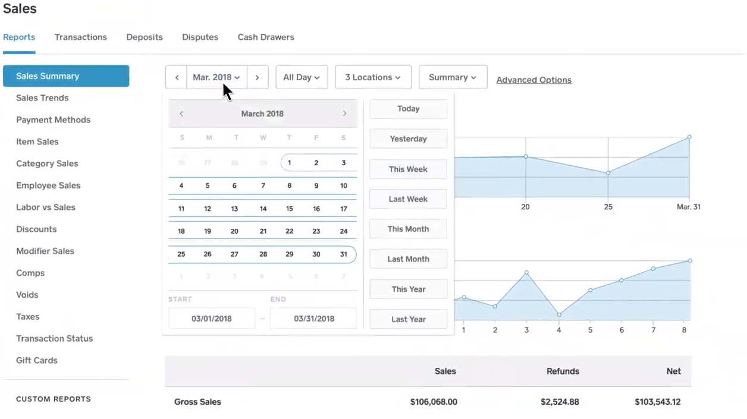Switch to the Transactions tab

pyautogui.click(x=80, y=37)
